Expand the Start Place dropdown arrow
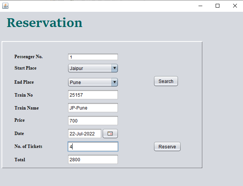This screenshot has width=243, height=186. (x=114, y=68)
